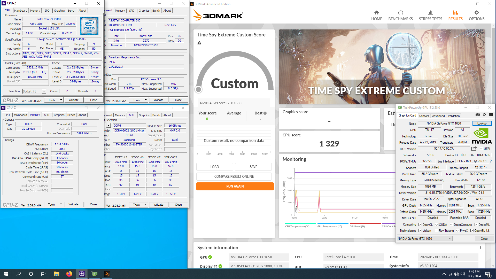Click BIOS export share icon in GPU-Z
This screenshot has width=496, height=279.
click(x=474, y=149)
